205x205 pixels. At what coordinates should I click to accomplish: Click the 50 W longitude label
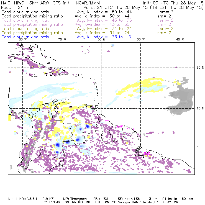pos(140,40)
